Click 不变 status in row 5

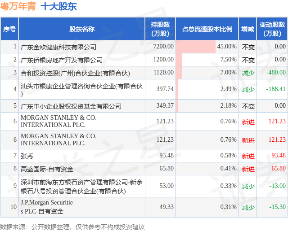[x=248, y=106]
